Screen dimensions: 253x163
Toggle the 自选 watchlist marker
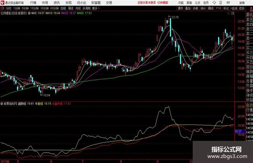click(x=234, y=8)
